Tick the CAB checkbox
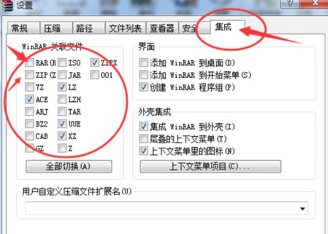328x234 pixels. (29, 136)
